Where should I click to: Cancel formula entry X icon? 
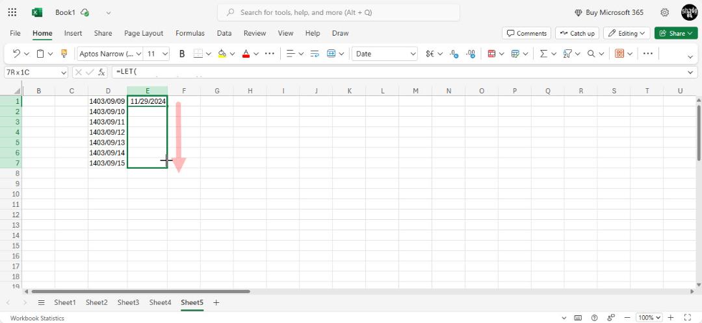click(x=79, y=72)
